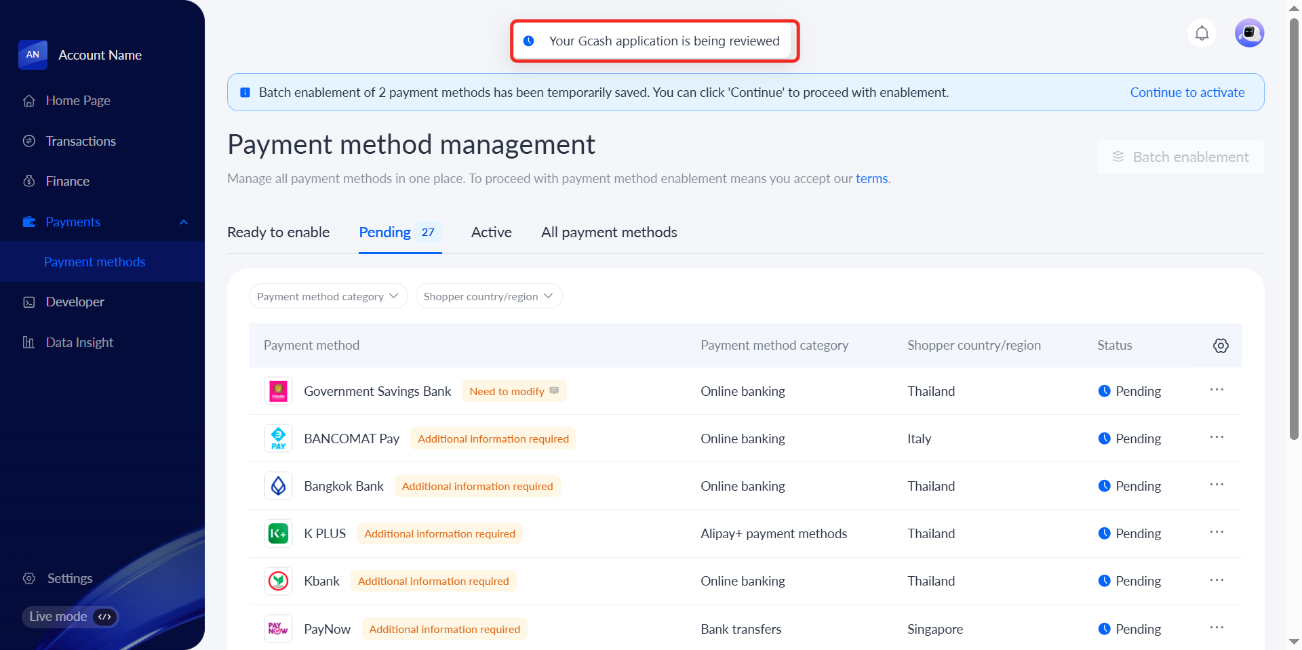Screen dimensions: 1302x650
Task: Click the Status column header
Action: coord(1115,345)
